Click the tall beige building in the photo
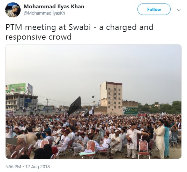 (111, 98)
